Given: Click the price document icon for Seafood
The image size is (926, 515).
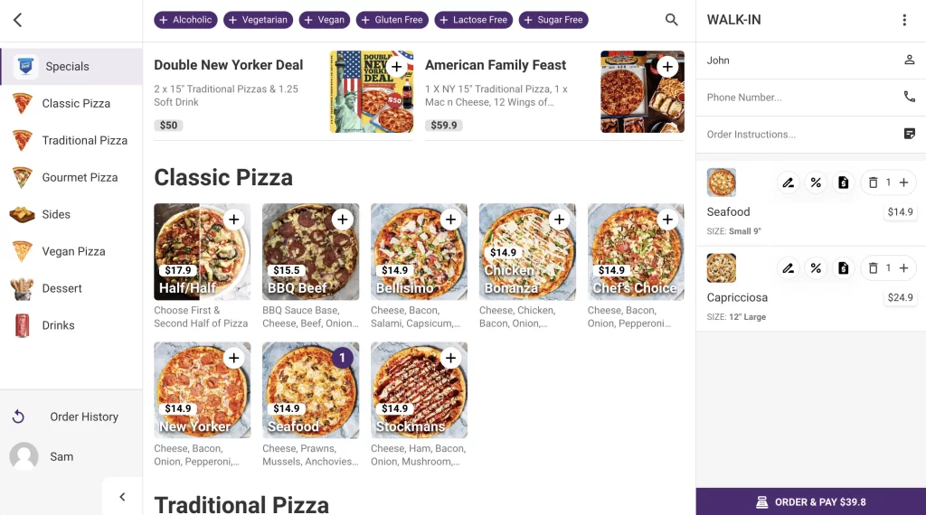Looking at the screenshot, I should tap(843, 183).
